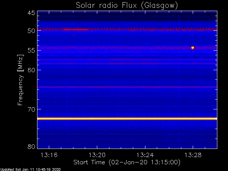
Task: Click the 13:16 time axis label
Action: click(x=49, y=155)
